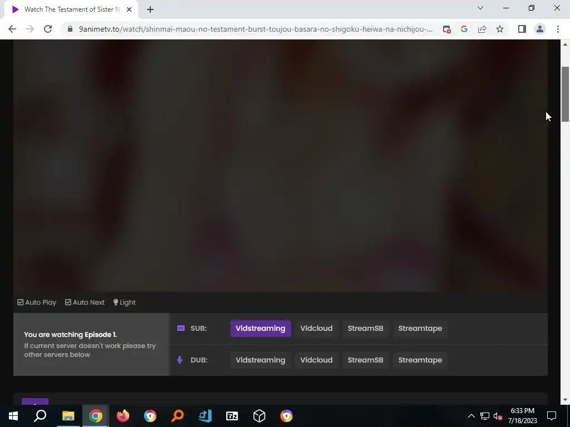
Task: Toggle the Auto Play checkbox
Action: [37, 302]
